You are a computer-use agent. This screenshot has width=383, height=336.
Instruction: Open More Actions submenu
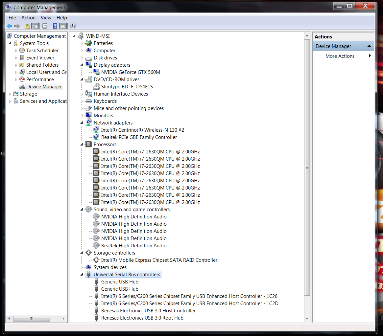[x=340, y=56]
